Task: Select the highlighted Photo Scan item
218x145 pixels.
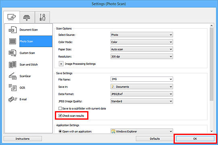Action: (36, 41)
